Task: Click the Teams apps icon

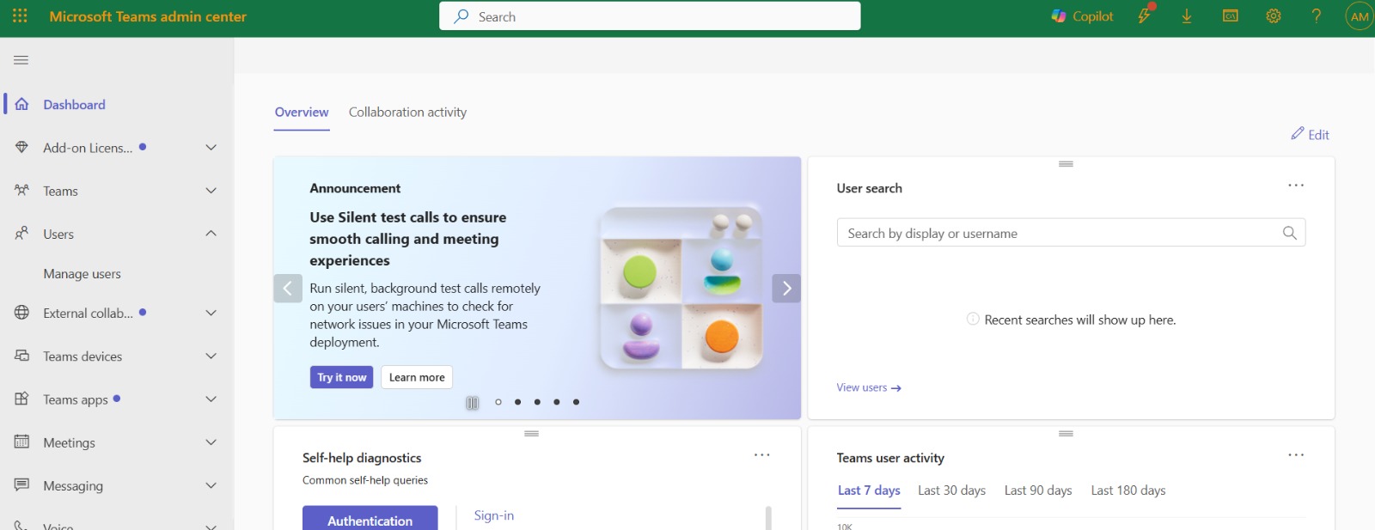Action: pyautogui.click(x=22, y=399)
